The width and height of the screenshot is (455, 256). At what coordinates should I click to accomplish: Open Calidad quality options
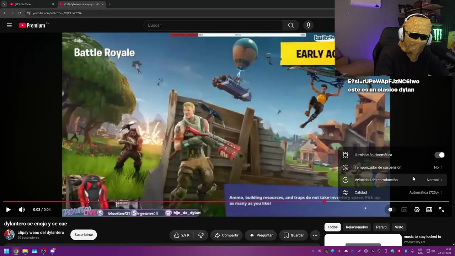pyautogui.click(x=393, y=192)
